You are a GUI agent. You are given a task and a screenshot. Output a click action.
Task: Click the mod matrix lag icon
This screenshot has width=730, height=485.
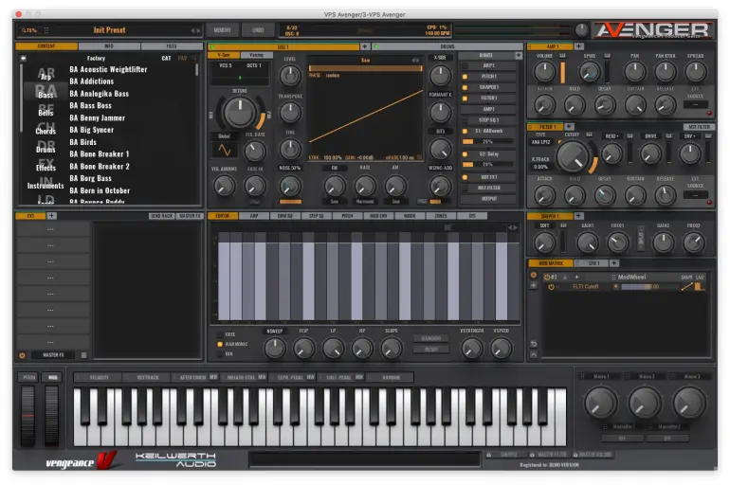click(x=699, y=287)
